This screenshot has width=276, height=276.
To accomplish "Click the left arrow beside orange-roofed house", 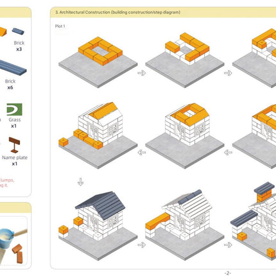I will 142,152.
